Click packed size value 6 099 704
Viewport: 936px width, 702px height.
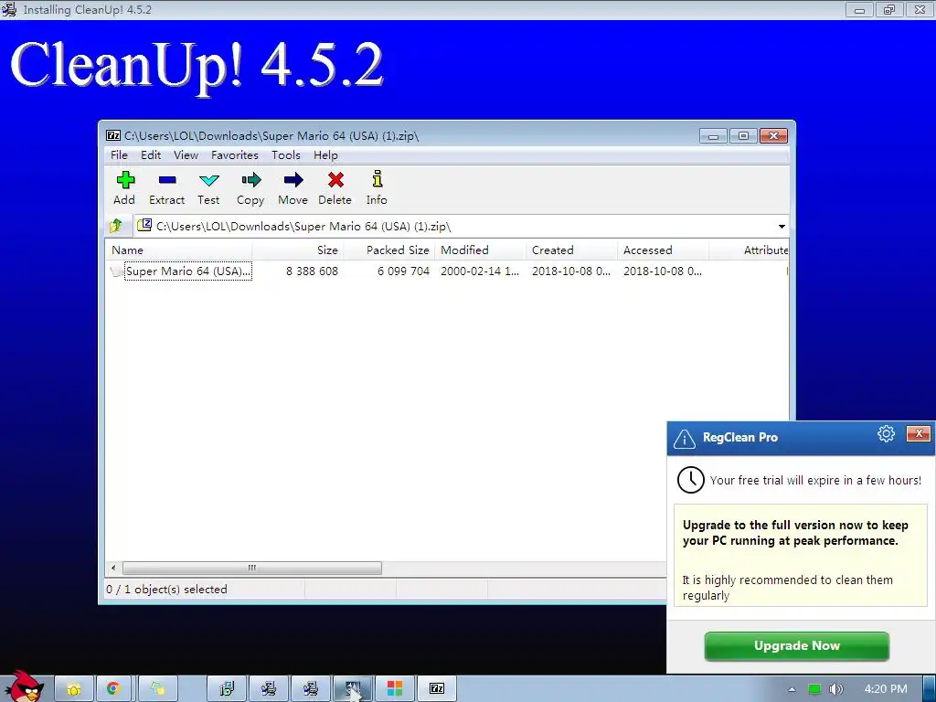click(403, 271)
